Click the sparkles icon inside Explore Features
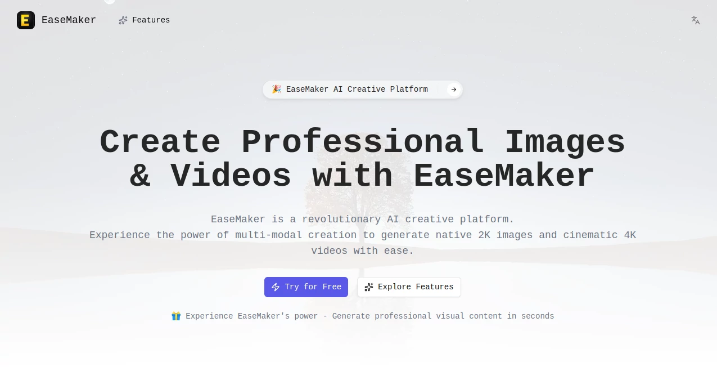 click(369, 287)
